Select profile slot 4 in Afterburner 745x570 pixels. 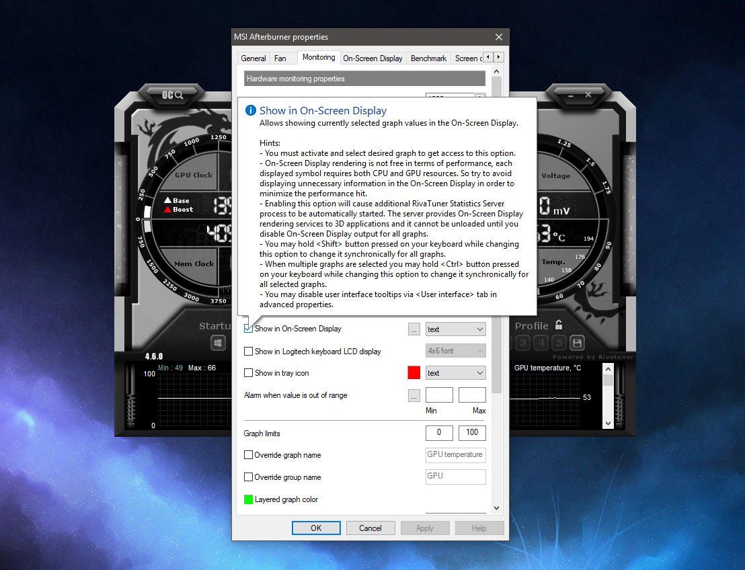point(541,343)
